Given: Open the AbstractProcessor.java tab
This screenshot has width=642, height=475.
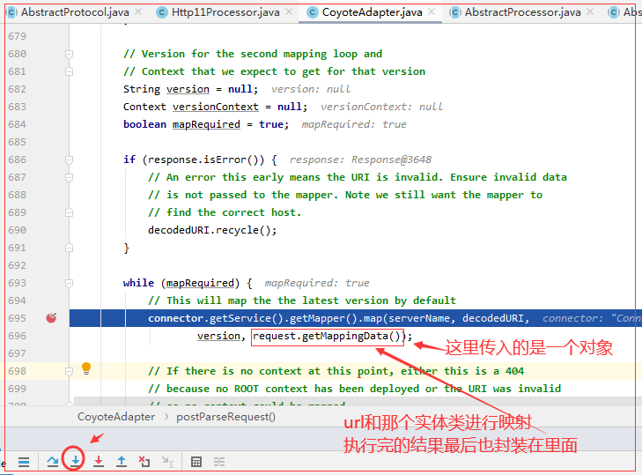Looking at the screenshot, I should point(523,12).
